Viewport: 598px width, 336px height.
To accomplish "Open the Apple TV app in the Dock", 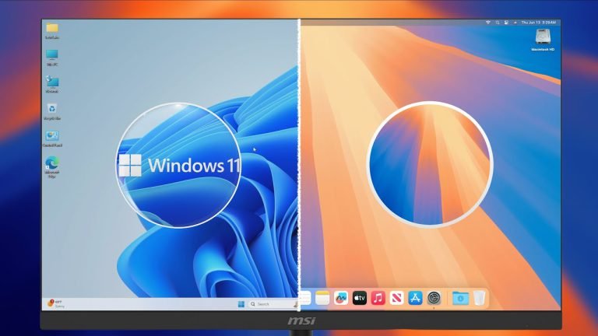I will pyautogui.click(x=359, y=298).
